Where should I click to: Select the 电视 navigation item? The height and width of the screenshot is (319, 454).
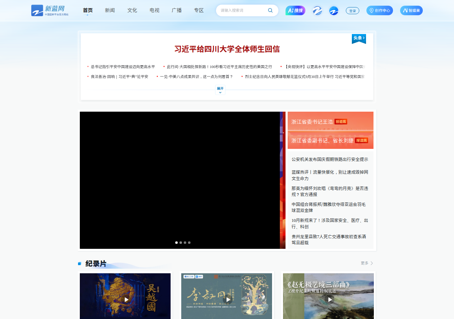click(155, 10)
